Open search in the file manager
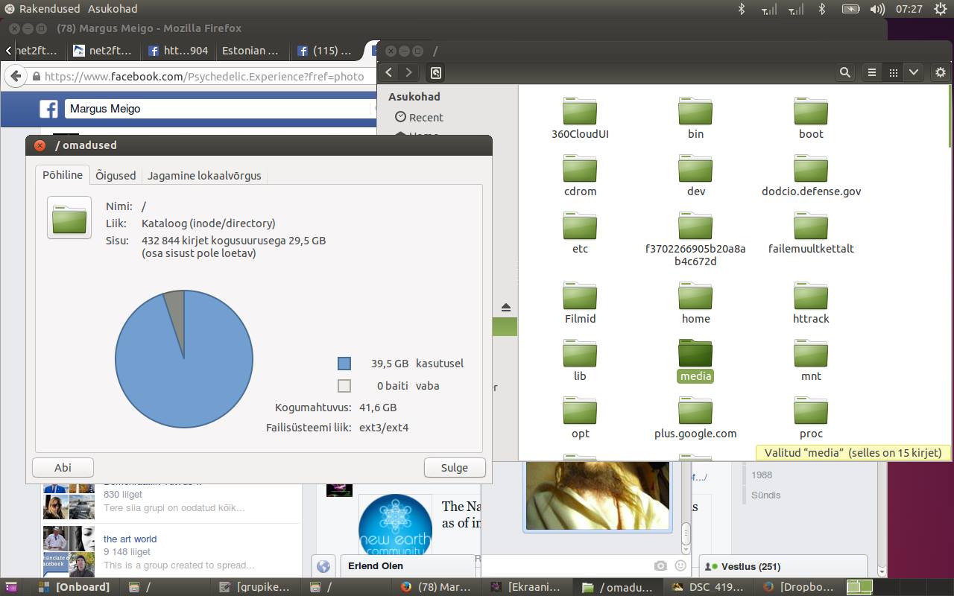 pos(844,72)
